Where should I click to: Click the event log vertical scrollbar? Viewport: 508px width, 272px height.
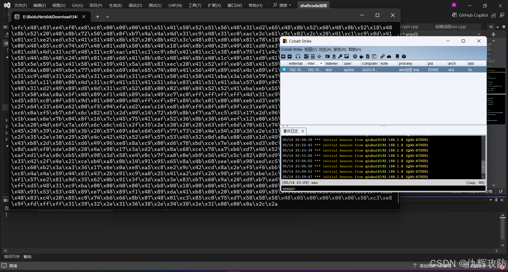[x=483, y=157]
